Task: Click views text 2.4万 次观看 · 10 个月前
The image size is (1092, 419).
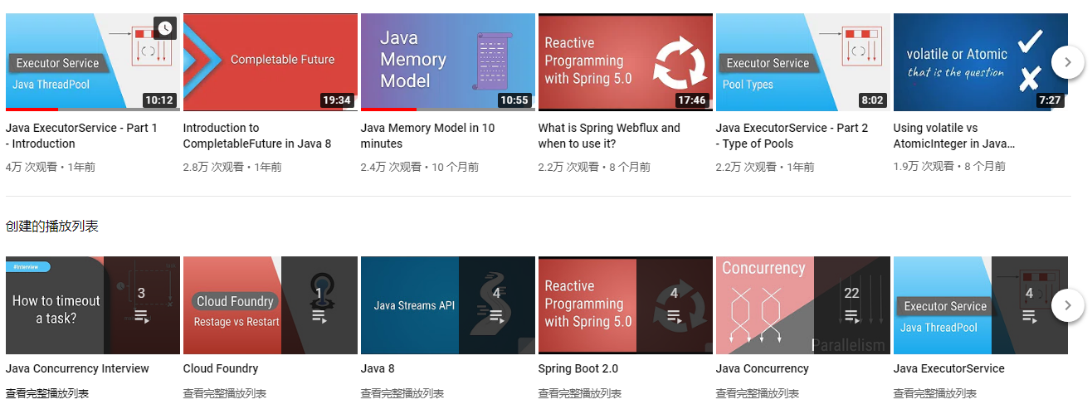Action: [420, 167]
